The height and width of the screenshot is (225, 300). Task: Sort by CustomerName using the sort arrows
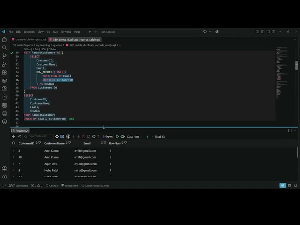point(67,143)
